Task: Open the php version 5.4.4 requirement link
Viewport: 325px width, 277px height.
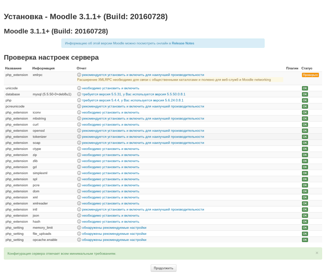Action: click(x=133, y=100)
